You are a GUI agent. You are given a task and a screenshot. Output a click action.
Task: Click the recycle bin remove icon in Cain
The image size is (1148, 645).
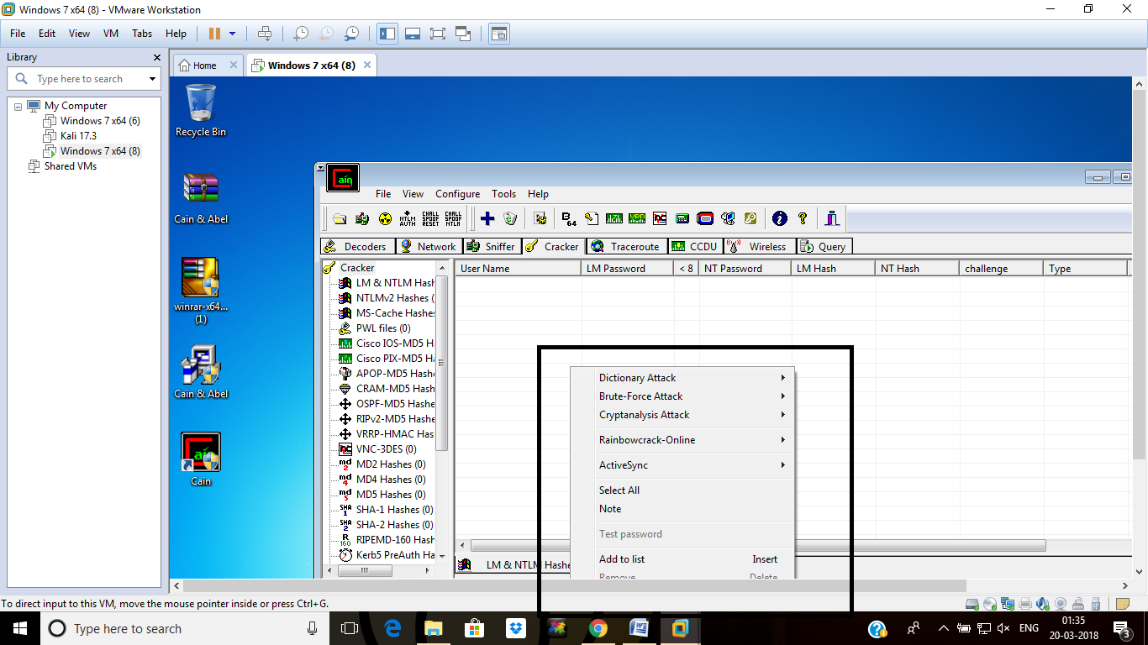tap(510, 219)
